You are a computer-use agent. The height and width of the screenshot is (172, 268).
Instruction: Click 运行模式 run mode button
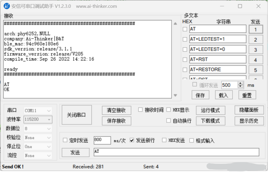(x=210, y=110)
